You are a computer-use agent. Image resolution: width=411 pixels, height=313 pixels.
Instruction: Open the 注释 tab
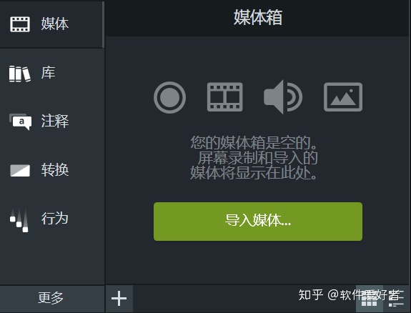tap(55, 121)
